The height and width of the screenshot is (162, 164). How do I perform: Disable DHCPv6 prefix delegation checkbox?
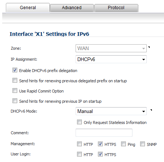pos(15,70)
